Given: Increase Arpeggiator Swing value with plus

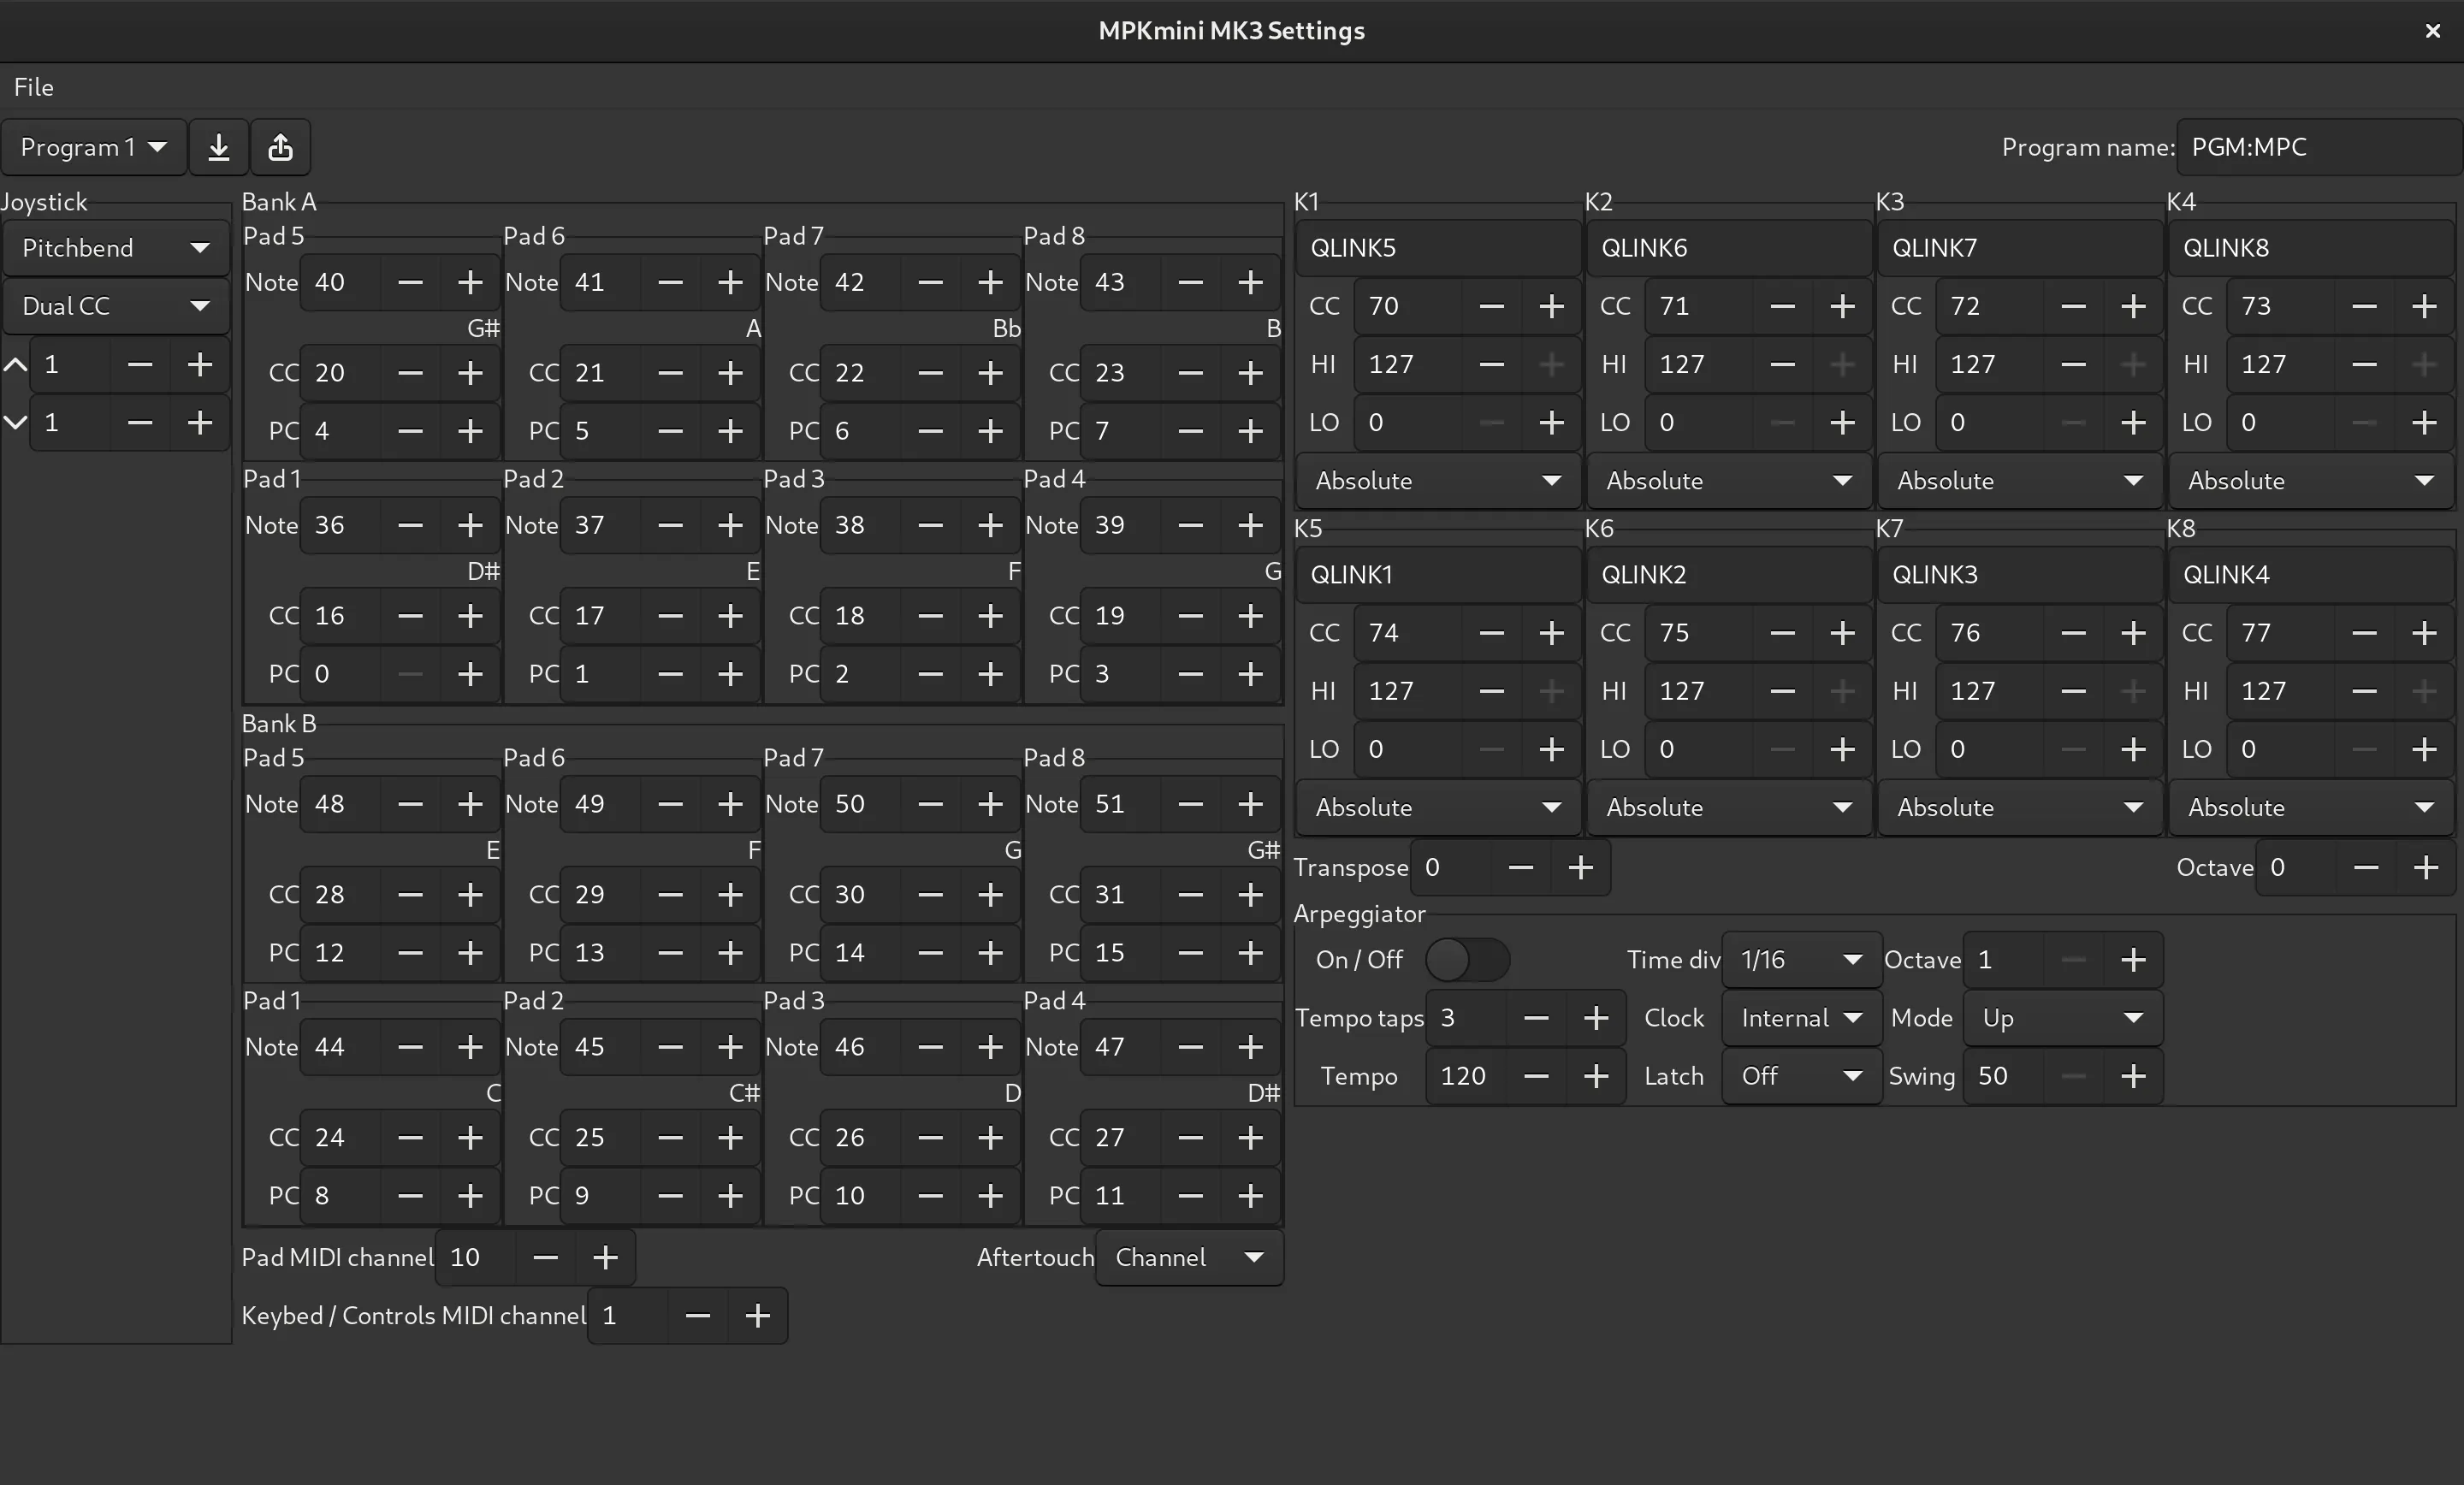Looking at the screenshot, I should 2133,1076.
